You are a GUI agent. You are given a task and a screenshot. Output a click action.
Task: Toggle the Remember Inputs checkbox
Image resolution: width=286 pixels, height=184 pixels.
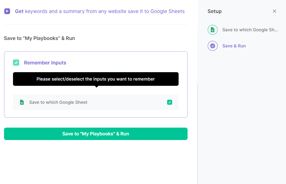16,63
